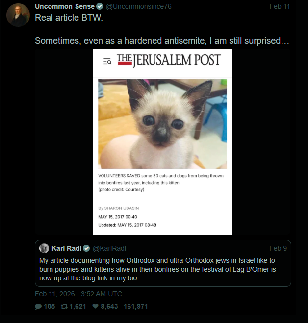The height and width of the screenshot is (323, 308).
Task: Open the Jerusalem Post menu search icon
Action: click(x=107, y=61)
